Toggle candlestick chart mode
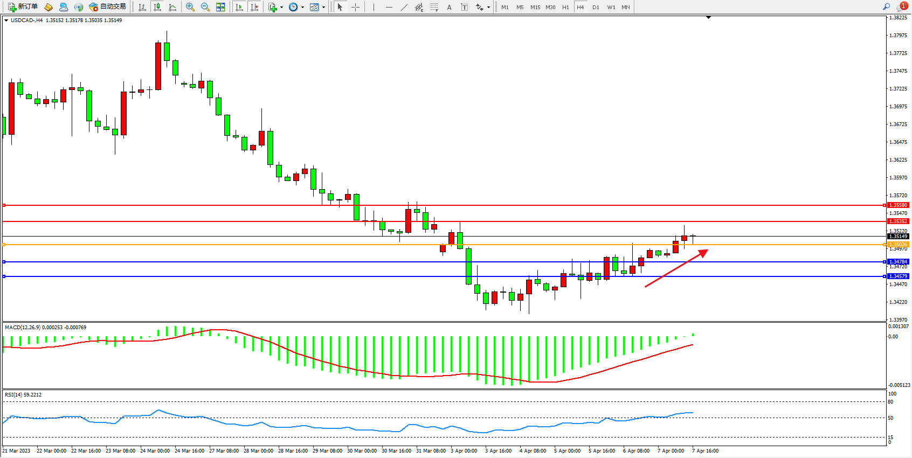 pos(157,7)
